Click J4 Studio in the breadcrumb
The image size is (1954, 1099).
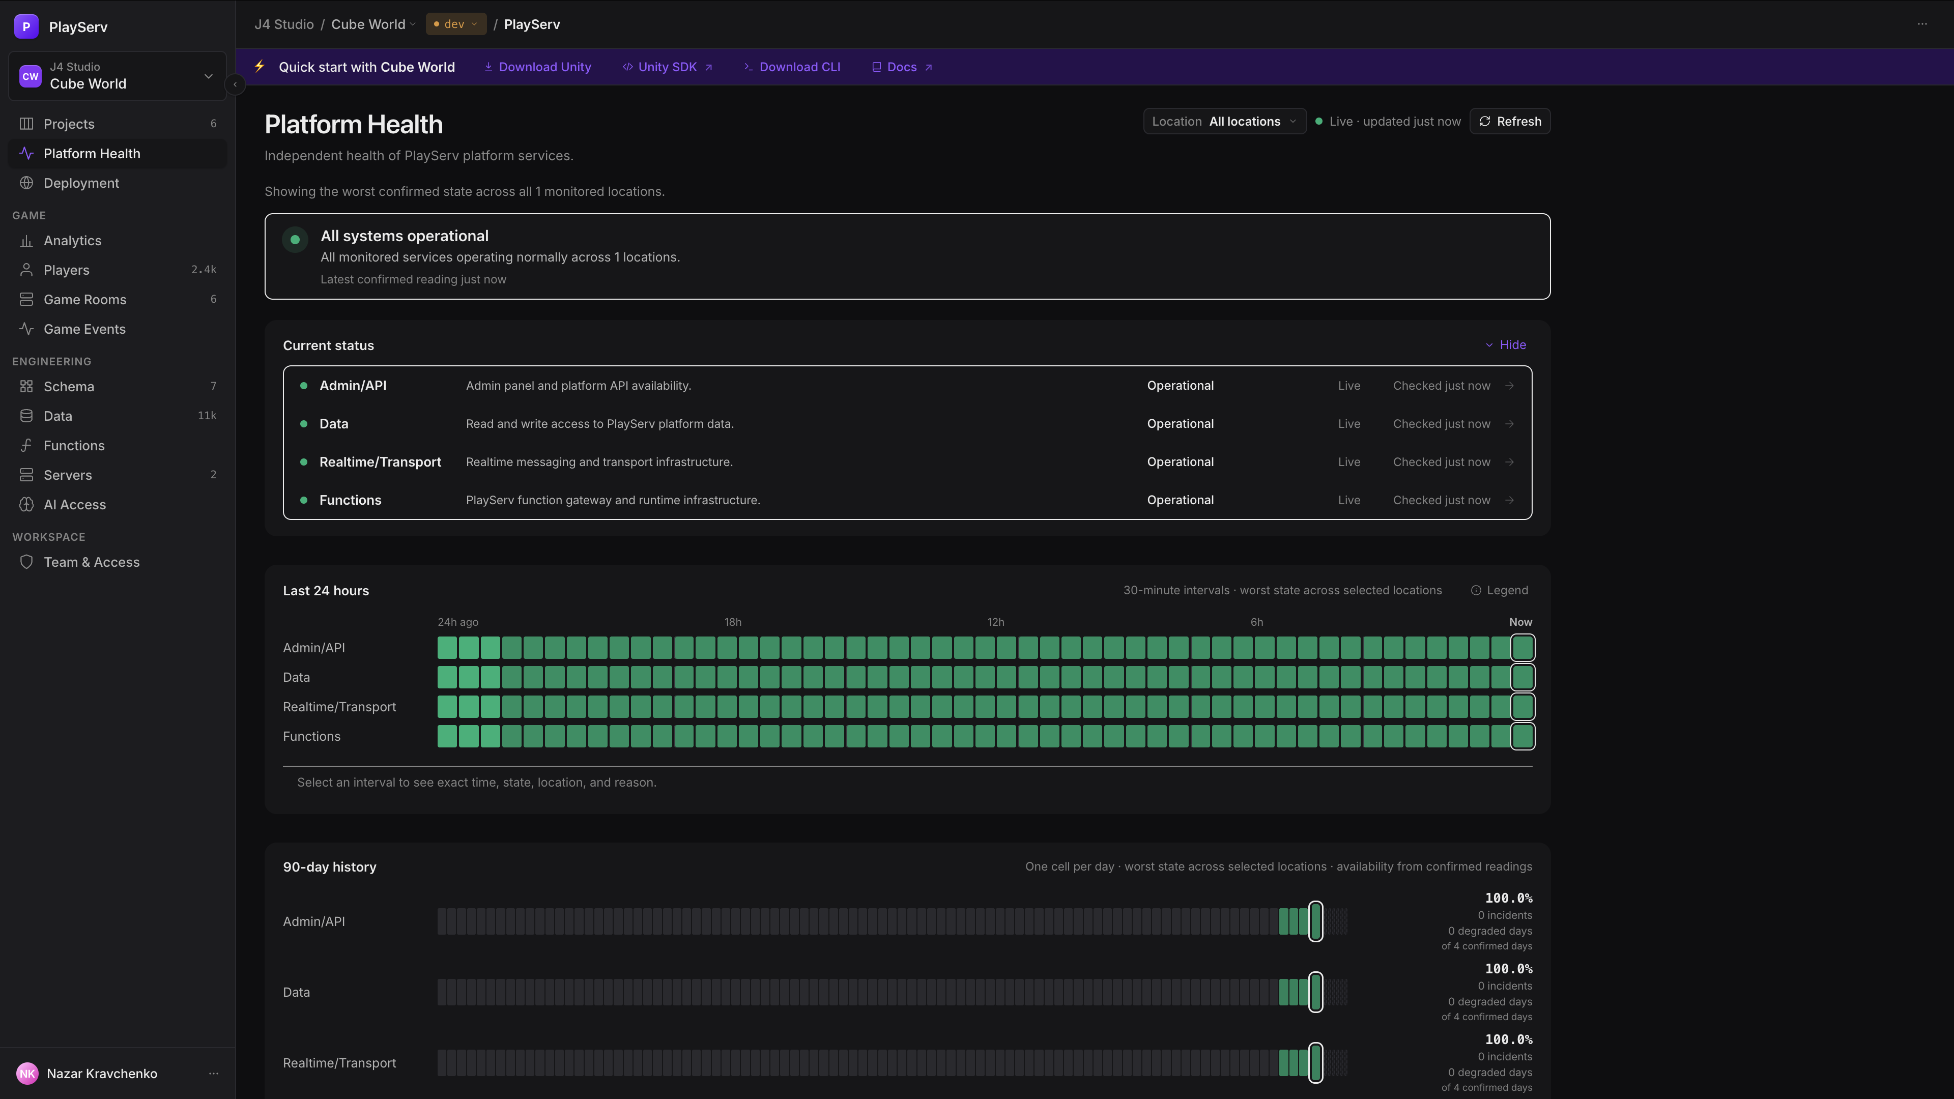tap(284, 24)
